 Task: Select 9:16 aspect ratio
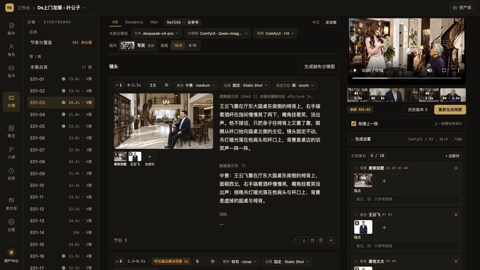point(192,46)
